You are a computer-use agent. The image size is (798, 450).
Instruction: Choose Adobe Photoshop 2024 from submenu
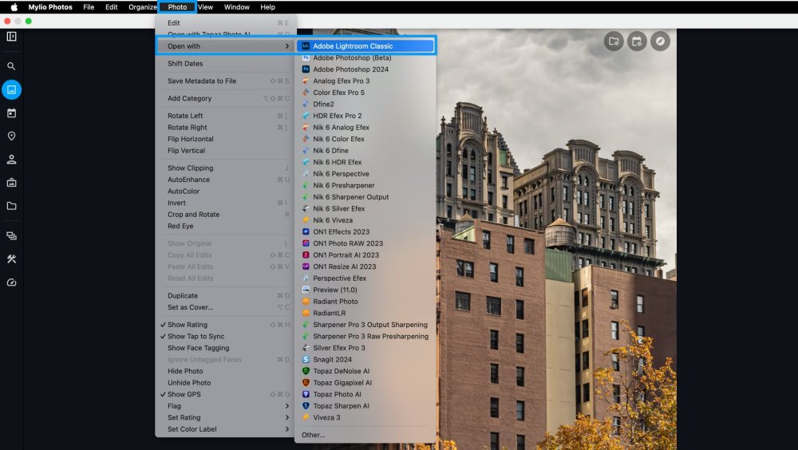click(365, 69)
